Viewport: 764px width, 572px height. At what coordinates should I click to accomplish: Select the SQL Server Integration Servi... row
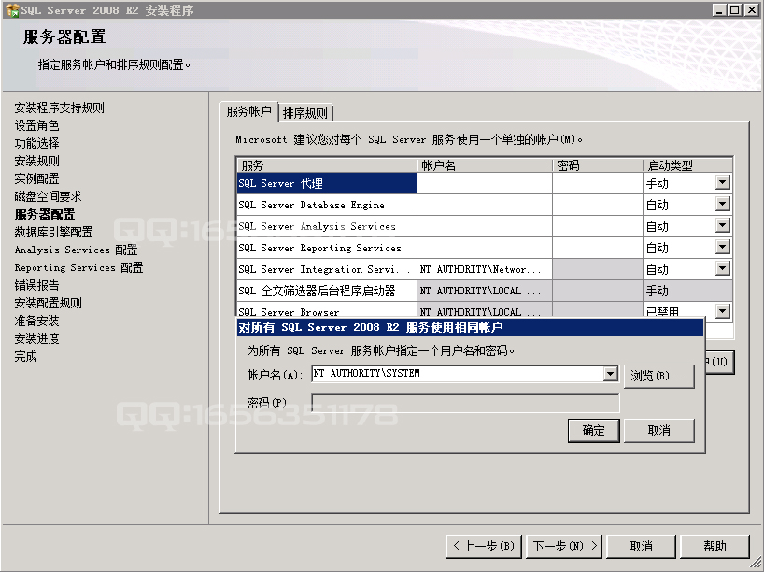point(327,269)
